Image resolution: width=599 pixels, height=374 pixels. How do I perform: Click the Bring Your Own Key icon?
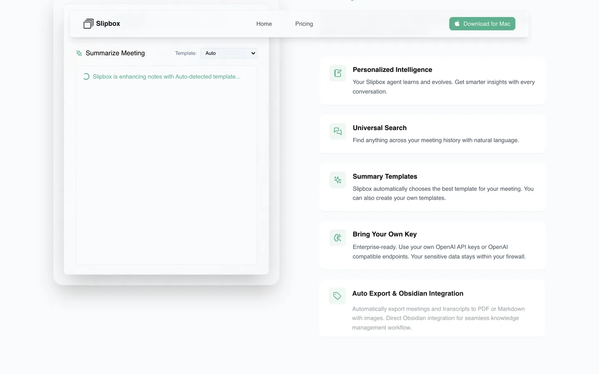(x=338, y=238)
